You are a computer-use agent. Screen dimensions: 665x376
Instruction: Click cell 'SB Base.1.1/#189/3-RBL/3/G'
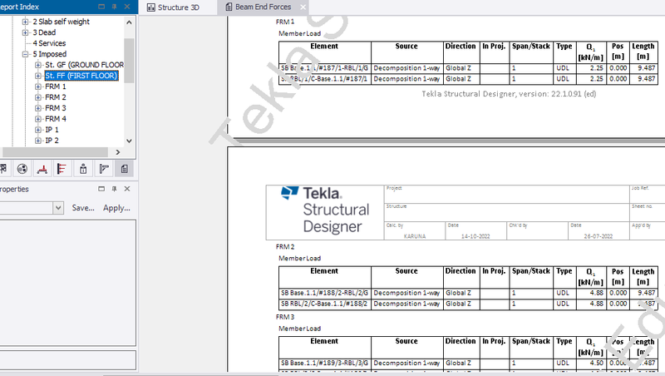click(x=325, y=364)
